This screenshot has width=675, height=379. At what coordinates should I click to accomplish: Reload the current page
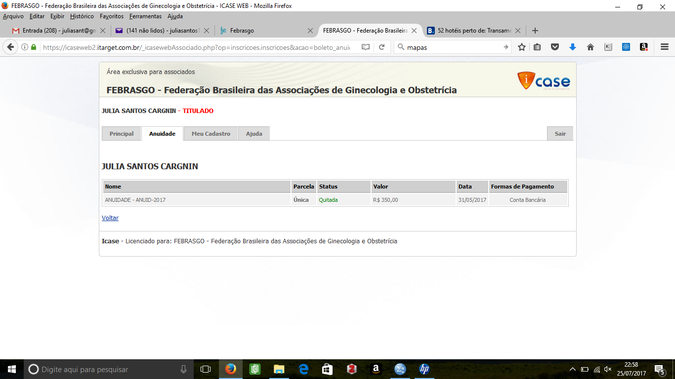381,47
